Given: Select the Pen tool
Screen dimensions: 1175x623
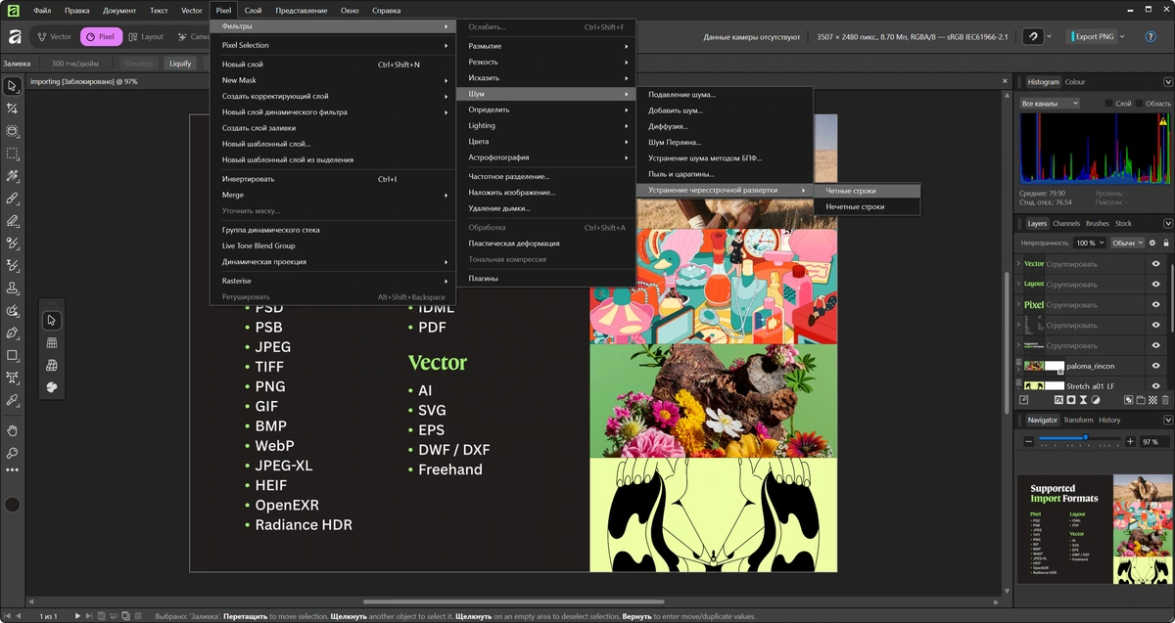Looking at the screenshot, I should pos(12,334).
